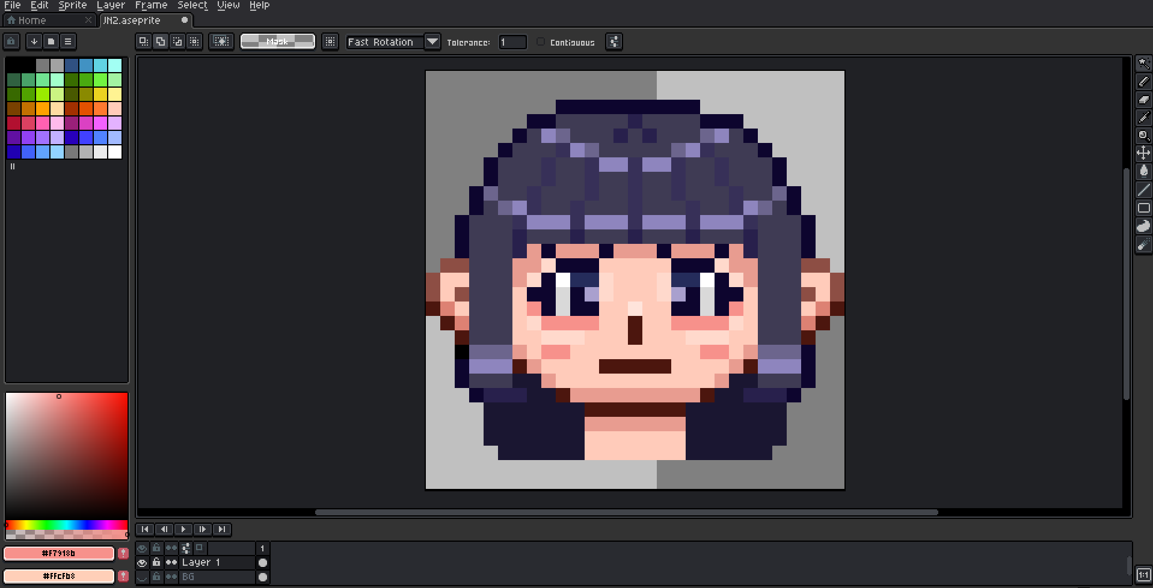
Task: Open the Fast Rotation dropdown
Action: pyautogui.click(x=432, y=42)
